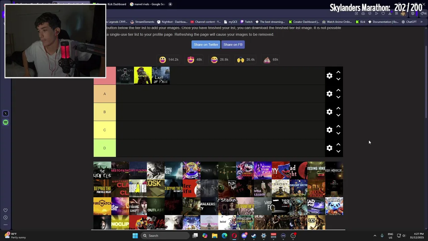The width and height of the screenshot is (428, 241).
Task: Open settings gear for tier A row
Action: coord(329,94)
